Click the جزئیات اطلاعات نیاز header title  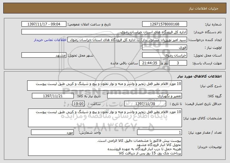203,8
